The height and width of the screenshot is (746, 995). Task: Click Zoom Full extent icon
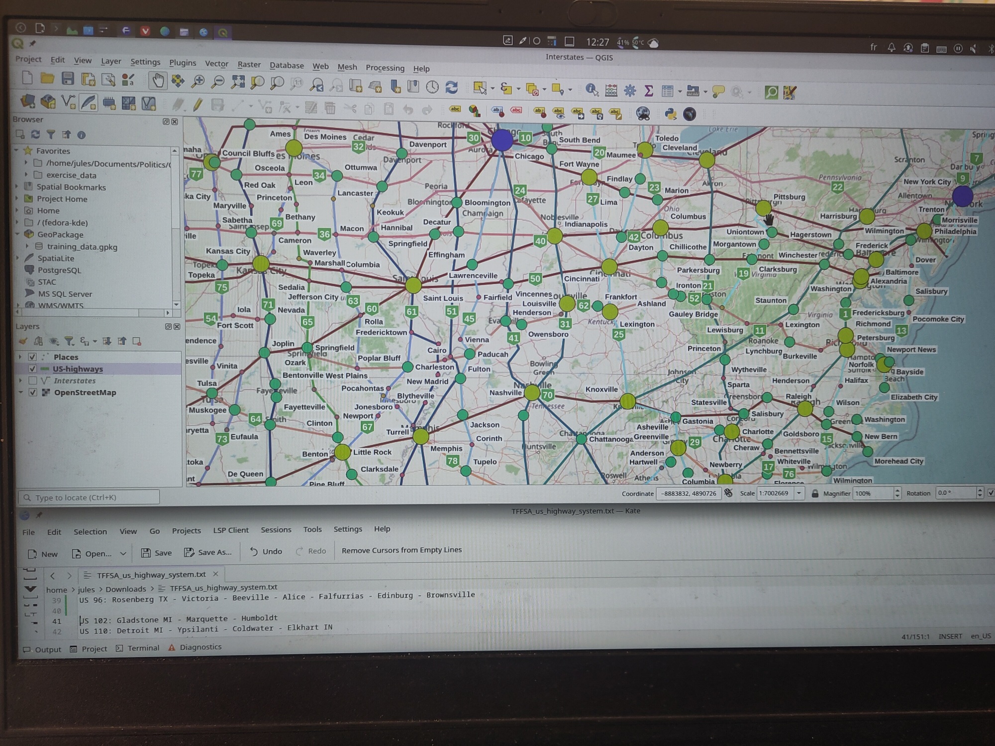(x=238, y=82)
